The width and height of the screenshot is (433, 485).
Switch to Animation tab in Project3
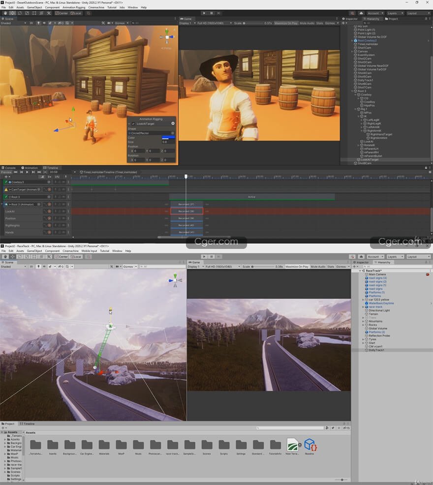click(30, 168)
